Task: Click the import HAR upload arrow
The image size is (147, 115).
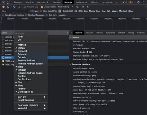Action: tap(83, 7)
